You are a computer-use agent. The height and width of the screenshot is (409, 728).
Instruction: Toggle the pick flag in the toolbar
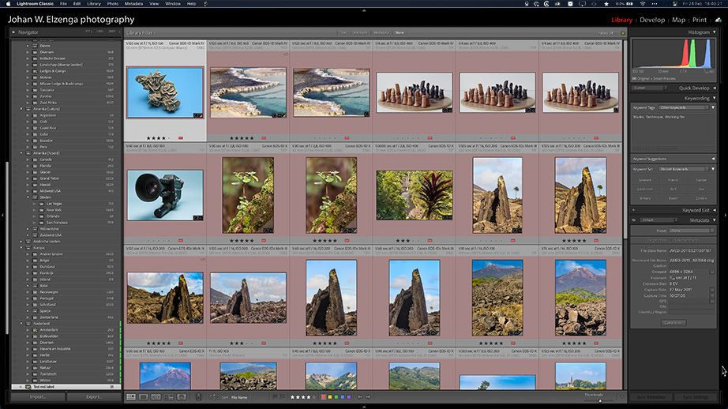click(x=276, y=397)
